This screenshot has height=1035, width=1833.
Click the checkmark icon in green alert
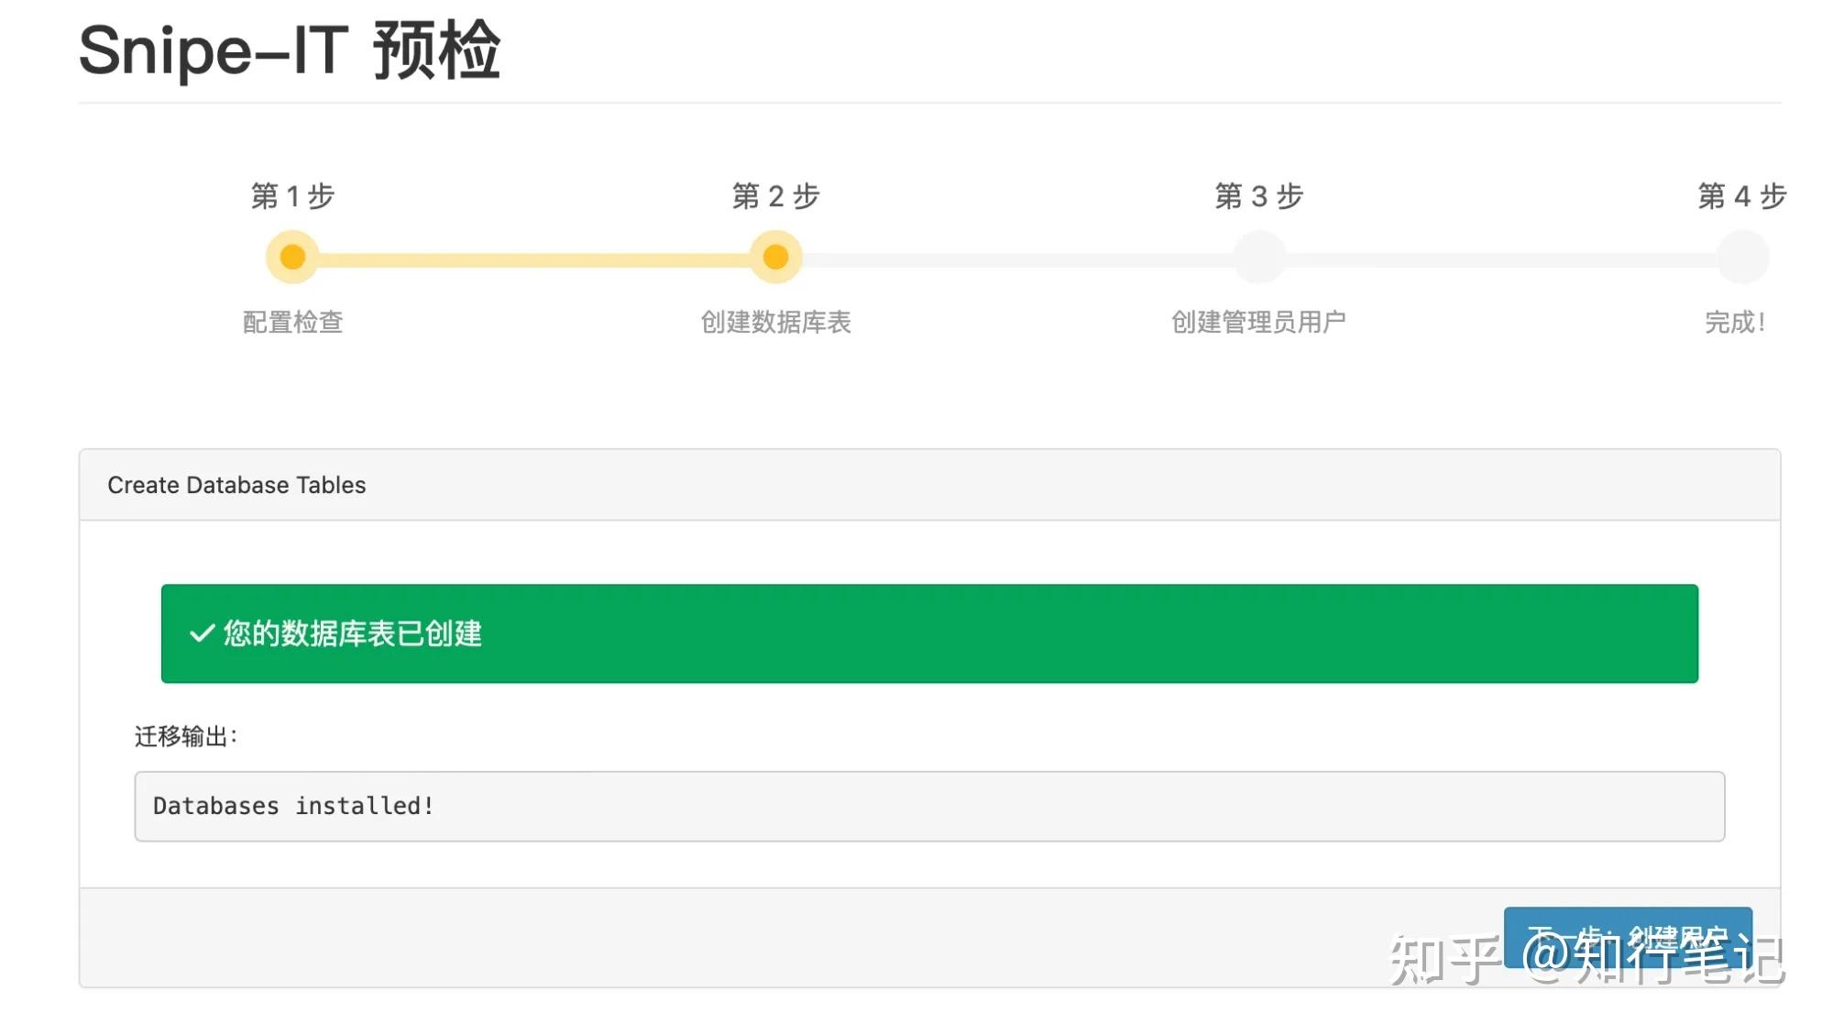point(202,633)
